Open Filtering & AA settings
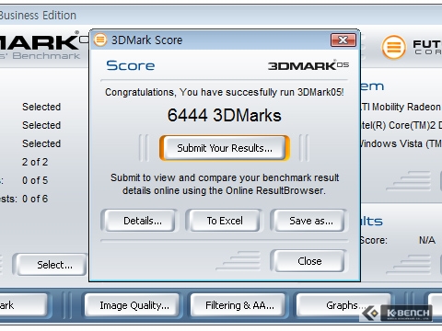Image resolution: width=442 pixels, height=331 pixels. coord(238,305)
